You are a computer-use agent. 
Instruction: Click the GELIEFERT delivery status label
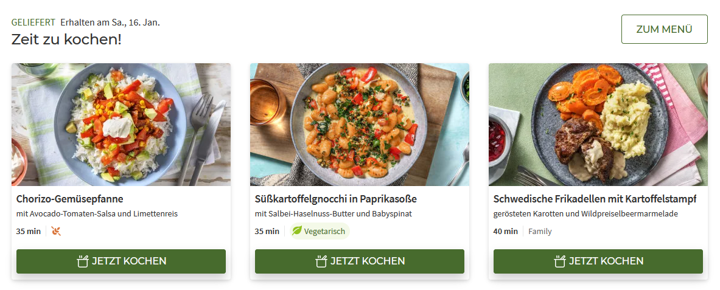coord(33,22)
